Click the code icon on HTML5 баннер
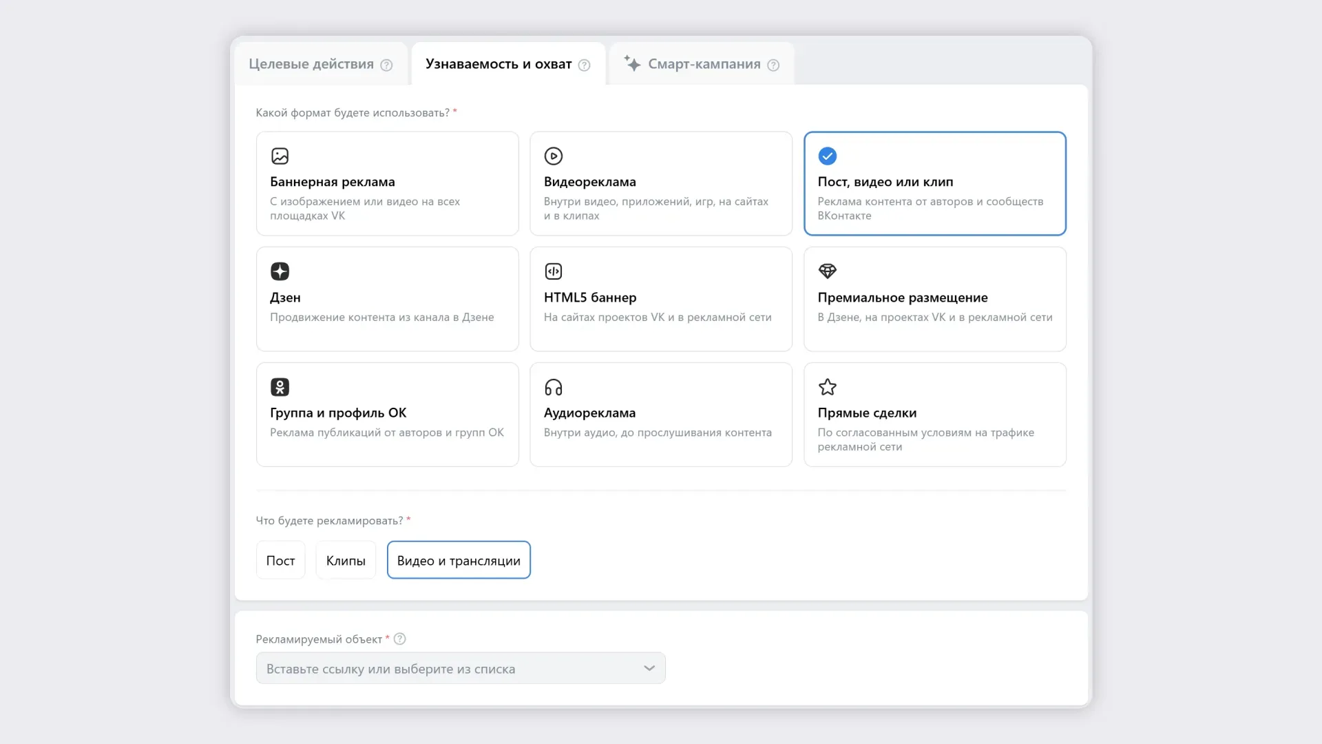 click(x=554, y=271)
